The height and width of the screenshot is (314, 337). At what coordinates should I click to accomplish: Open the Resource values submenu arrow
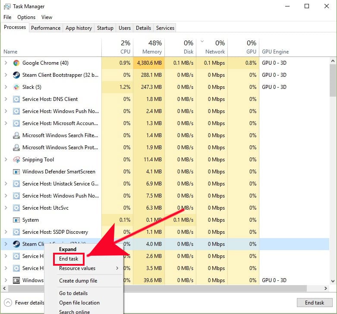[117, 268]
